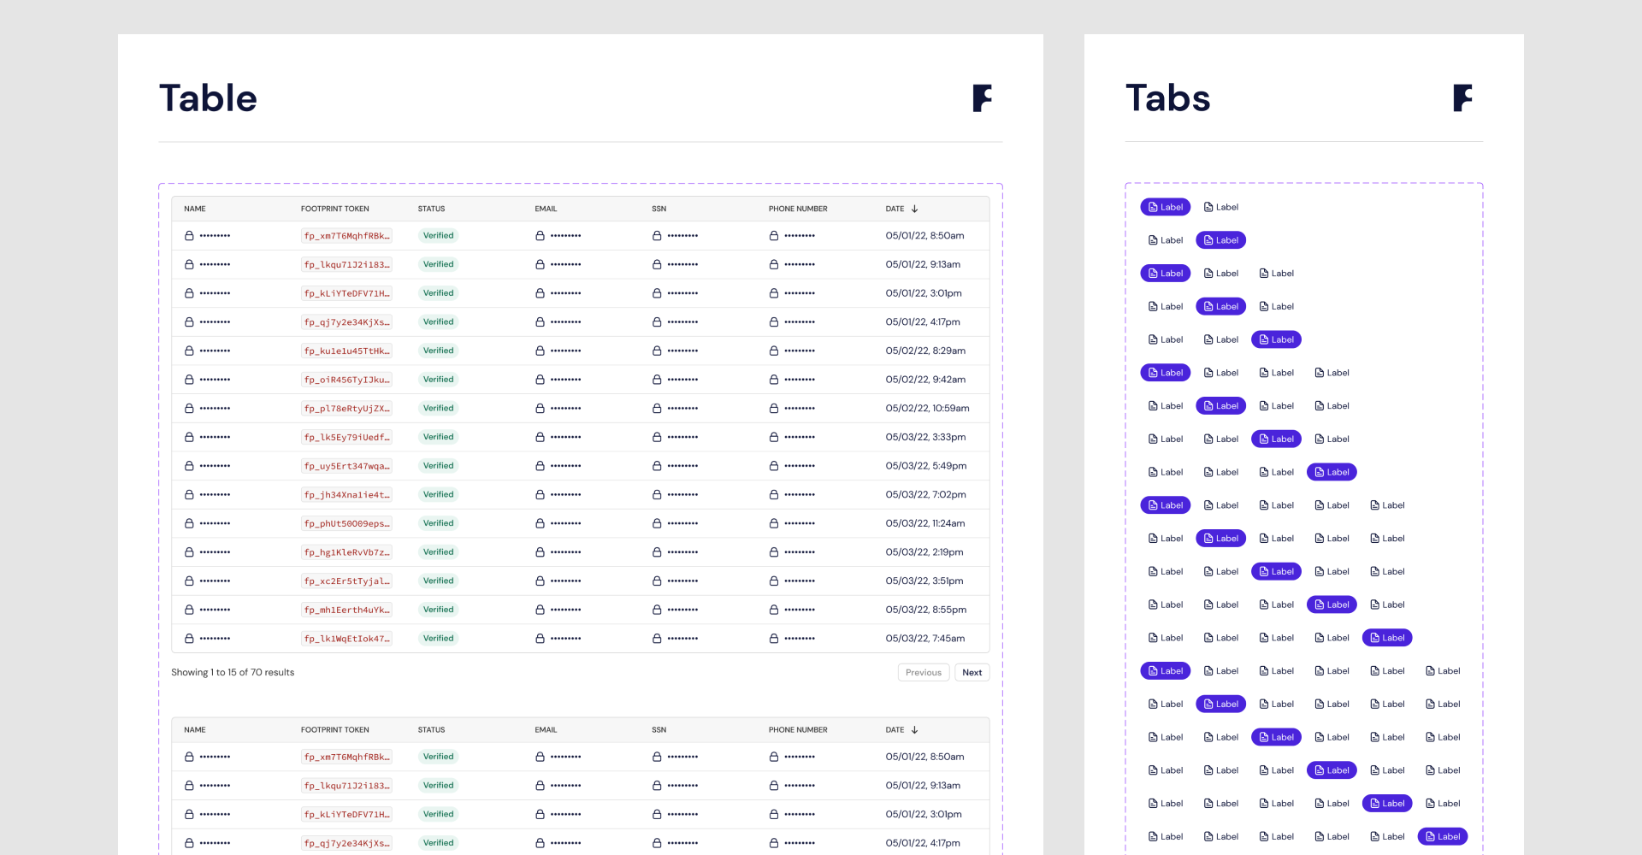Viewport: 1642px width, 855px height.
Task: Click the Verified badge in the fp_phUt50009eps row
Action: point(438,523)
